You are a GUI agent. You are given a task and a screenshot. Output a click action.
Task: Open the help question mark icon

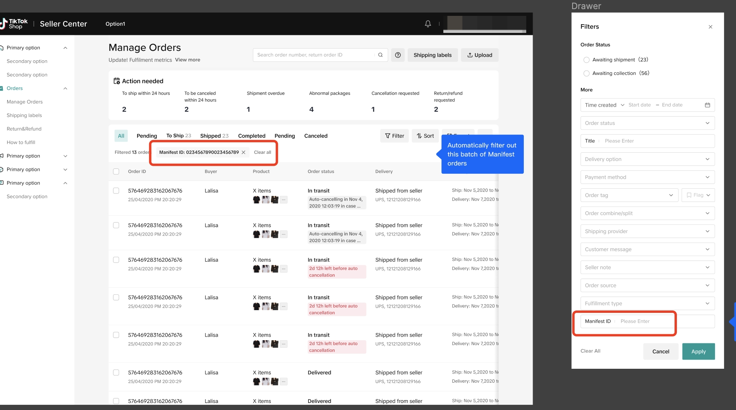pyautogui.click(x=398, y=55)
